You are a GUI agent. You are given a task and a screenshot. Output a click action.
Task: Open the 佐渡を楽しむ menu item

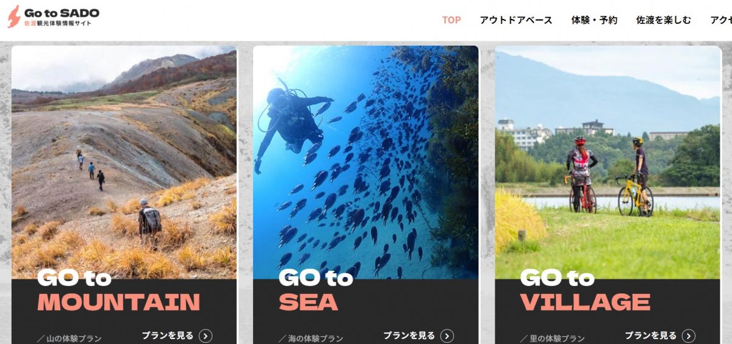pyautogui.click(x=664, y=20)
